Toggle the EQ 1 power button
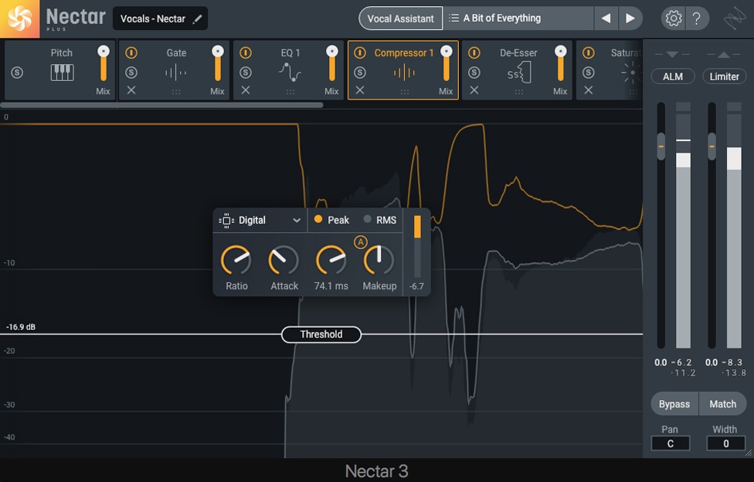 tap(246, 52)
